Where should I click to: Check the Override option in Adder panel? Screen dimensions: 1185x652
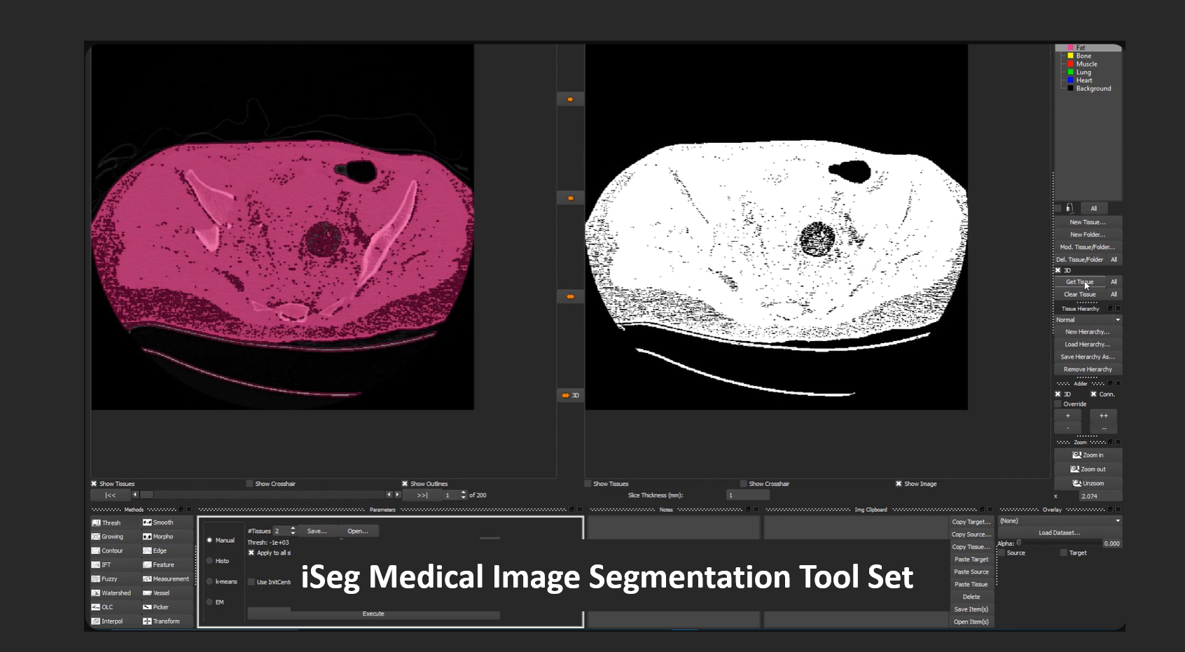tap(1058, 404)
